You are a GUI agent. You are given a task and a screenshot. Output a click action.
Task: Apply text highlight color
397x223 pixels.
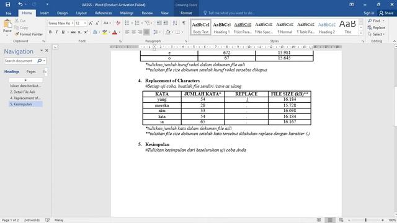click(x=105, y=32)
